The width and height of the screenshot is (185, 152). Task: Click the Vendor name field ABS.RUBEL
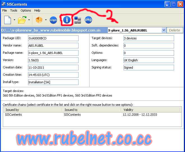53,46
